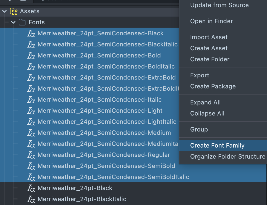Click font icon beside SemiCondensed-Italic asset
Viewport: 267px width, 205px height.
[x=31, y=100]
